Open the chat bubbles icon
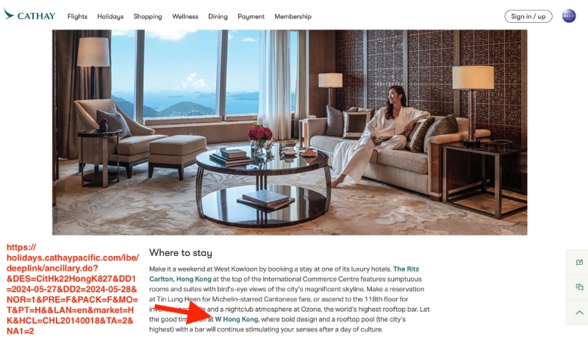Screen dimensions: 588x344 click(579, 287)
